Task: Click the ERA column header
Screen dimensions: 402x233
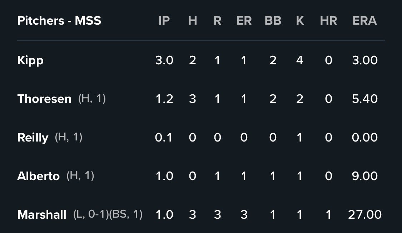Action: [364, 21]
